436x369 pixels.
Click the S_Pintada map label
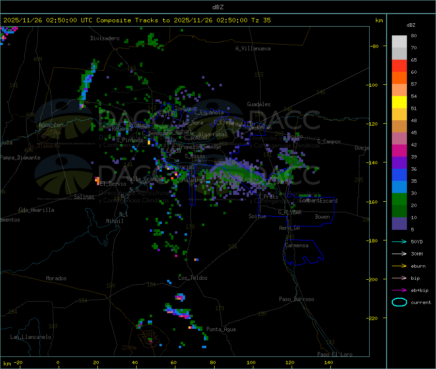tap(129, 140)
